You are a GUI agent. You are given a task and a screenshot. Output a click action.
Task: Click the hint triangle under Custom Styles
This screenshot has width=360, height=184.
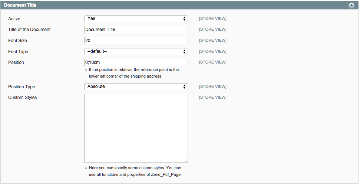(86, 168)
